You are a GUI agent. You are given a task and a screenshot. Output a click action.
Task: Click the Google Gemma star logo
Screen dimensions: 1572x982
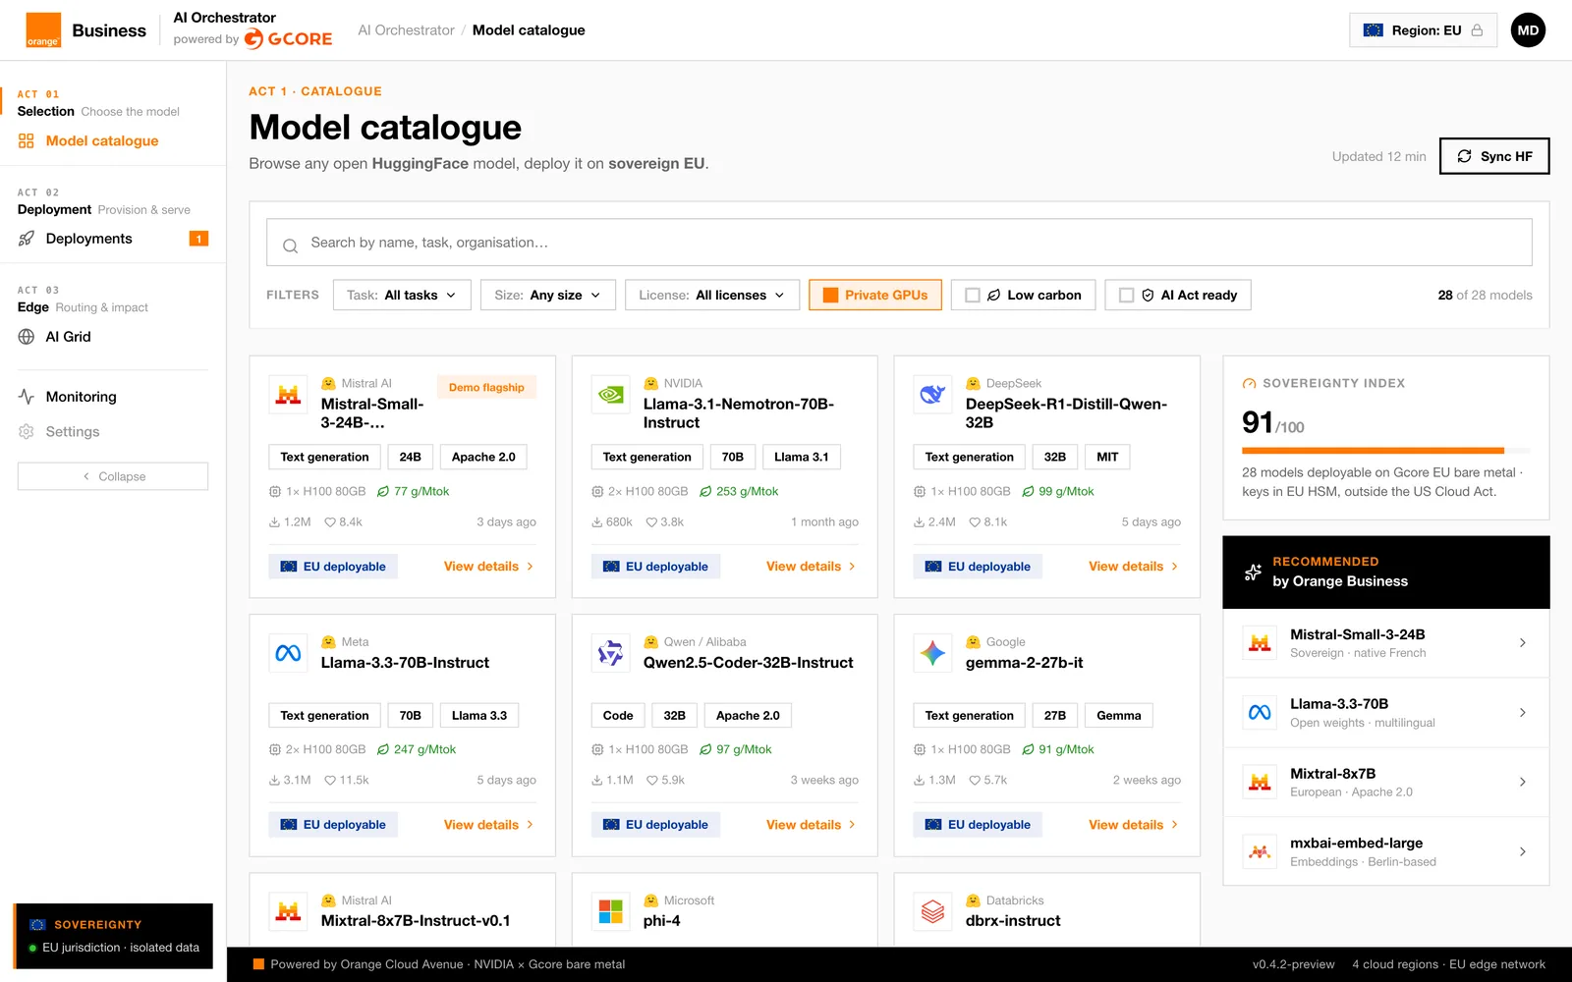[x=932, y=653]
